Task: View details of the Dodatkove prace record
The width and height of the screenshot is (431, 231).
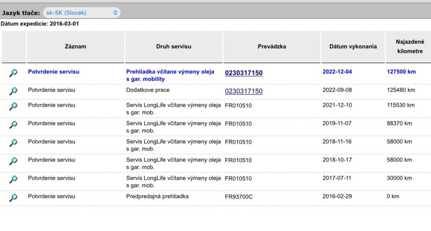Action: 13,91
